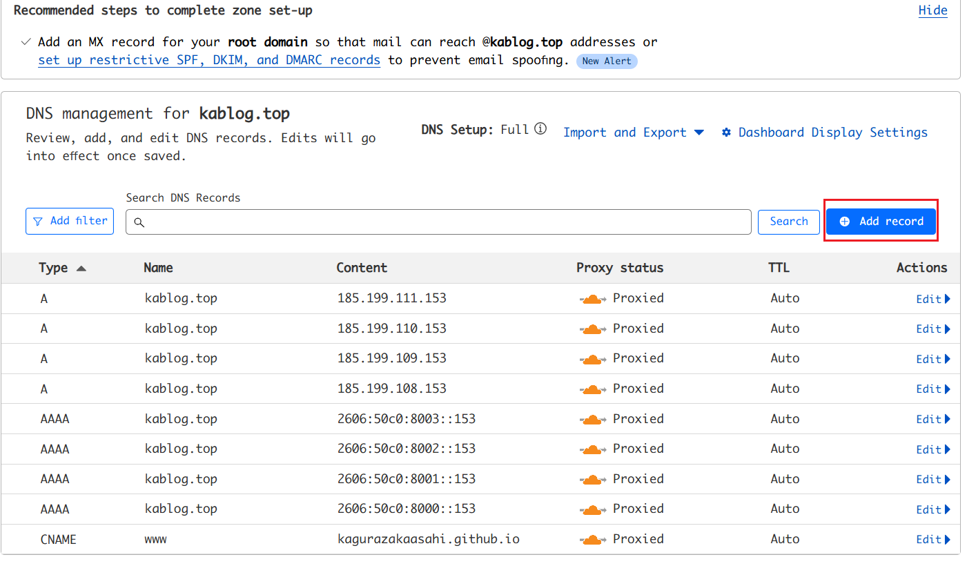The width and height of the screenshot is (967, 566).
Task: Click the orange cloud for 2606:50c0:8000::153
Action: click(x=592, y=509)
